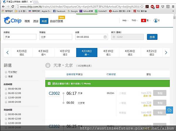Open the Mobile01 bookmark

pos(101,11)
